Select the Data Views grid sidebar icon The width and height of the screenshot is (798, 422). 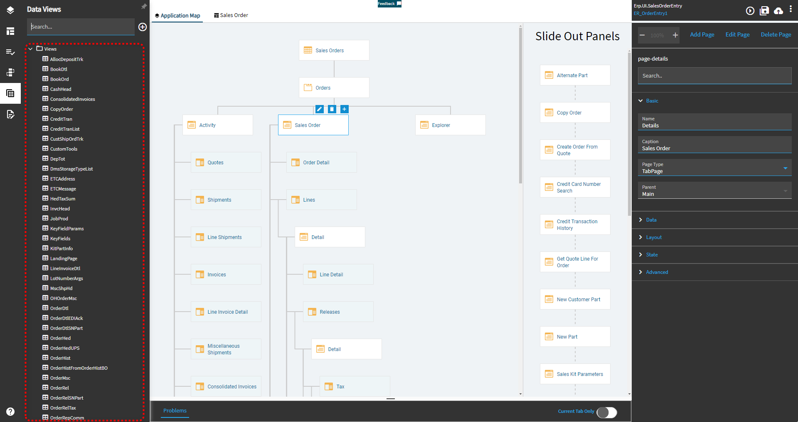pyautogui.click(x=10, y=93)
